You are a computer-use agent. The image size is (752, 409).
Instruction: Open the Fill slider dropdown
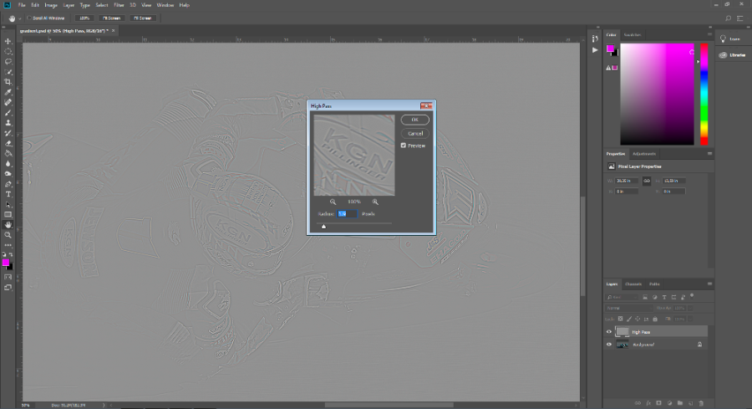[691, 319]
